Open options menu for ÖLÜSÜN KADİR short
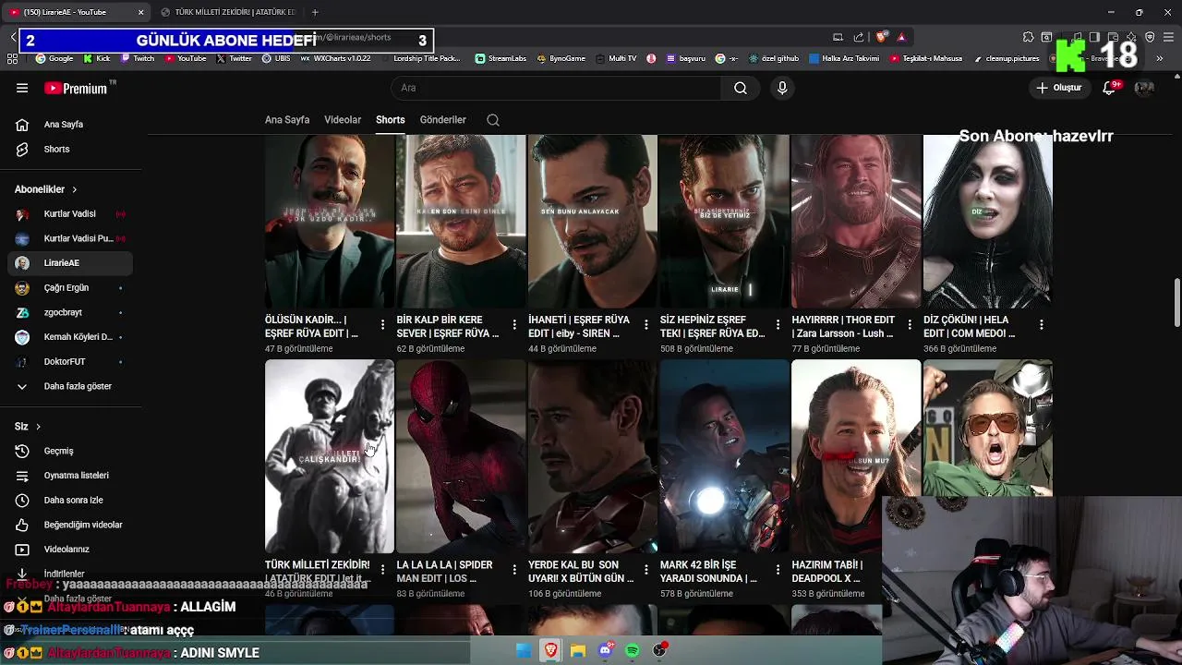 point(382,325)
